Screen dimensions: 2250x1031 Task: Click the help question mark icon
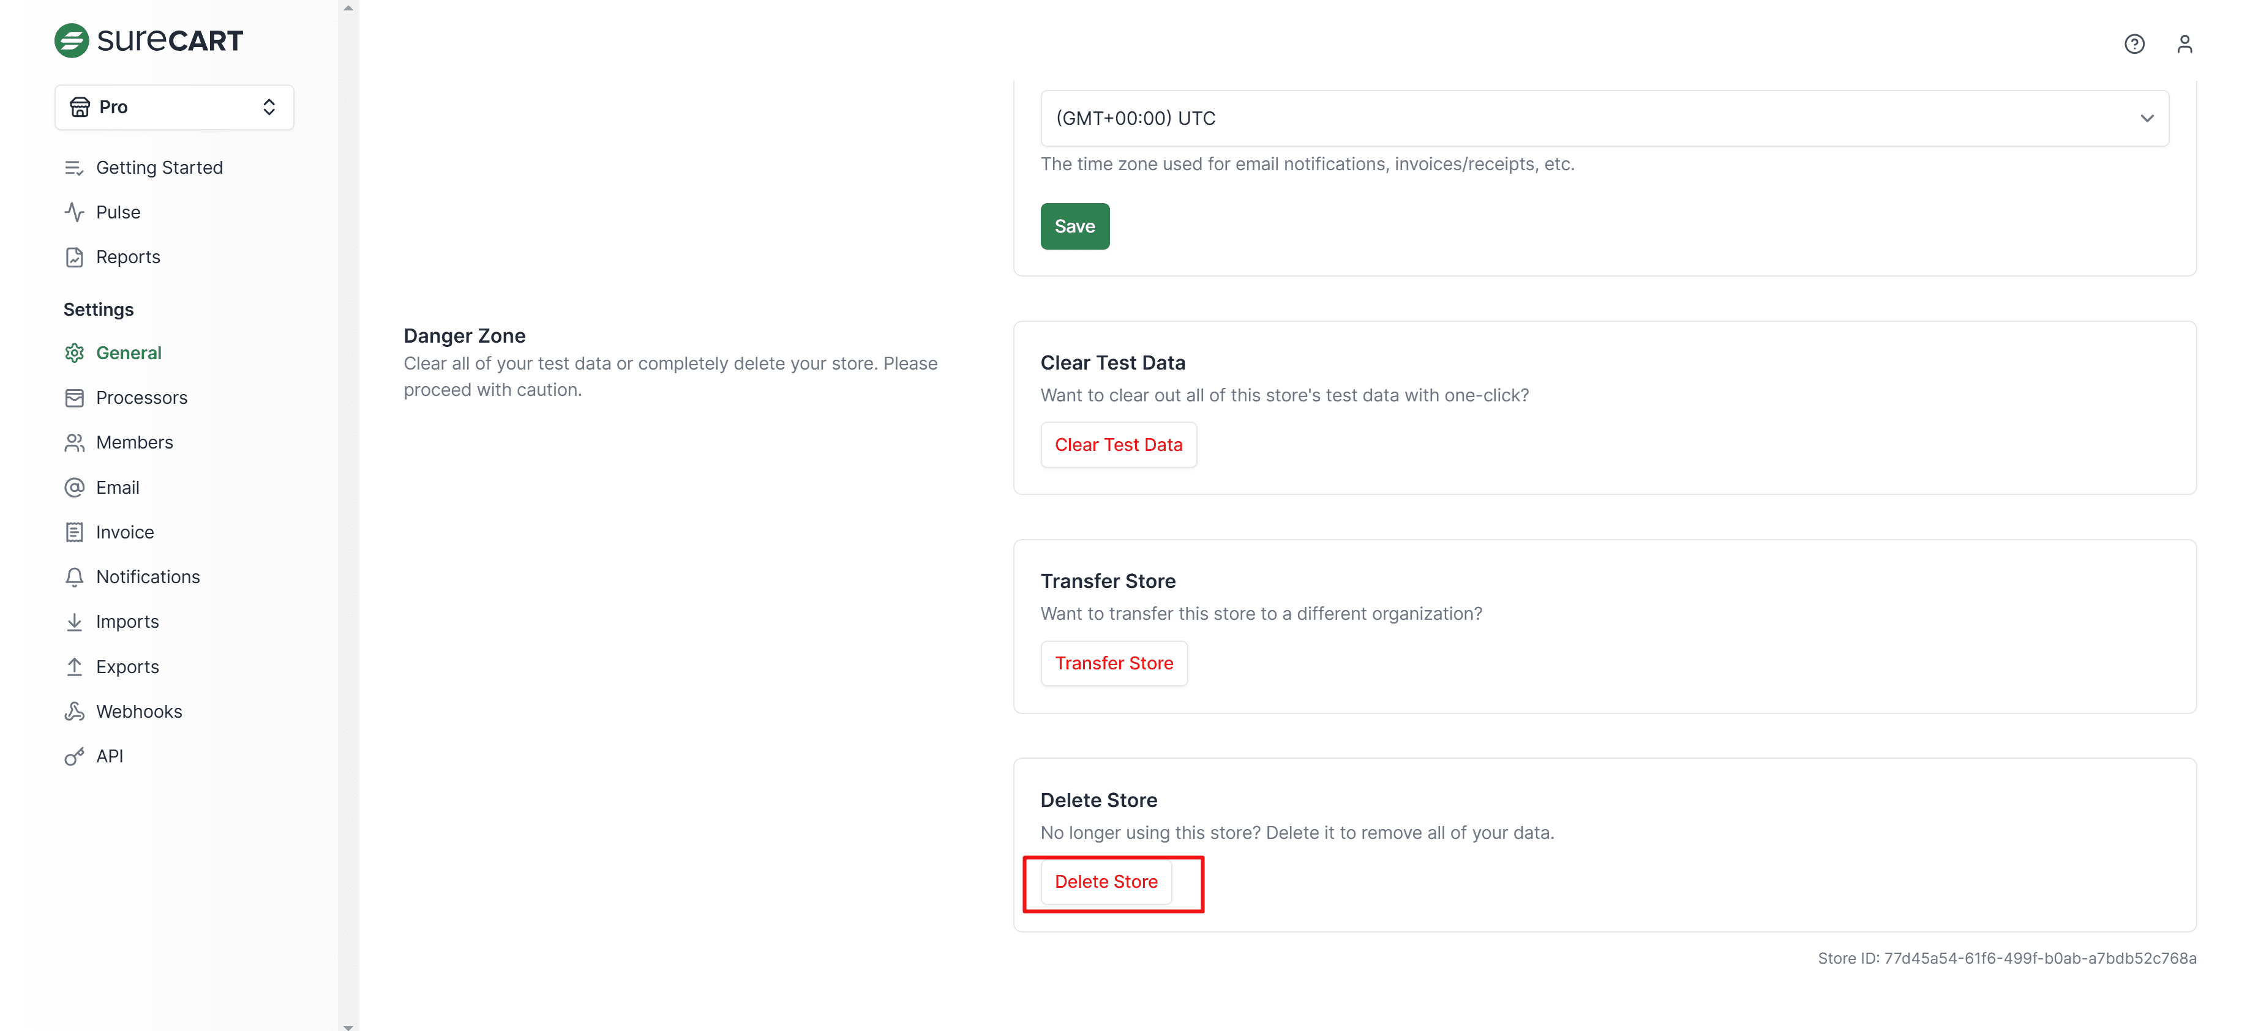click(2134, 43)
